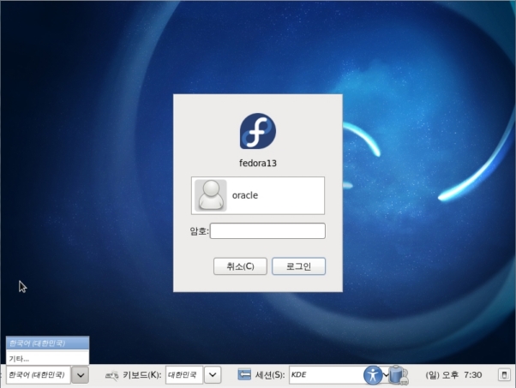Focus the 암호 password field
Image resolution: width=516 pixels, height=388 pixels.
pos(267,230)
